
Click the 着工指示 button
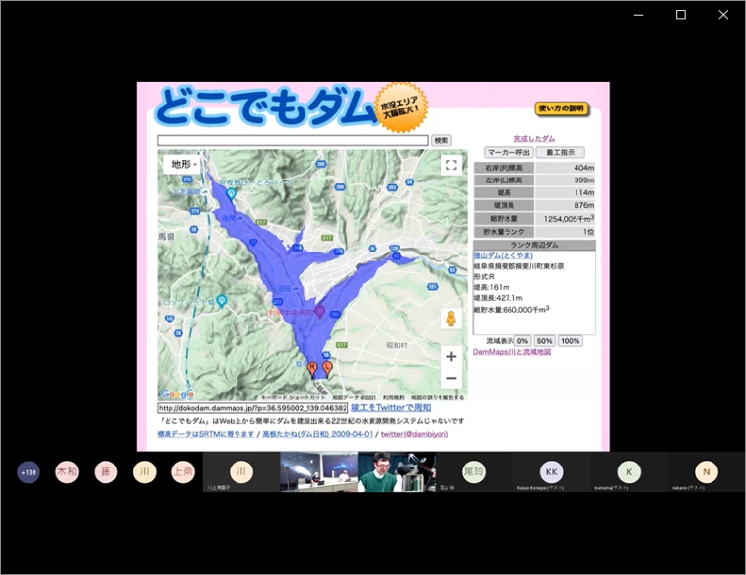click(x=561, y=153)
